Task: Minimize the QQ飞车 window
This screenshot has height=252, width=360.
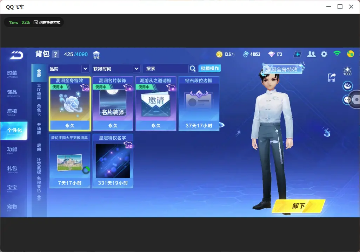Action: point(329,7)
